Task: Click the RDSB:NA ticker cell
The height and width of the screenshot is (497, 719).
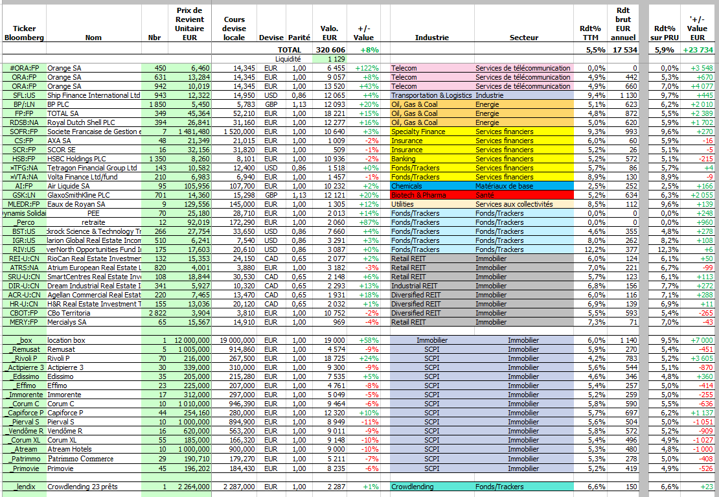Action: pos(25,122)
